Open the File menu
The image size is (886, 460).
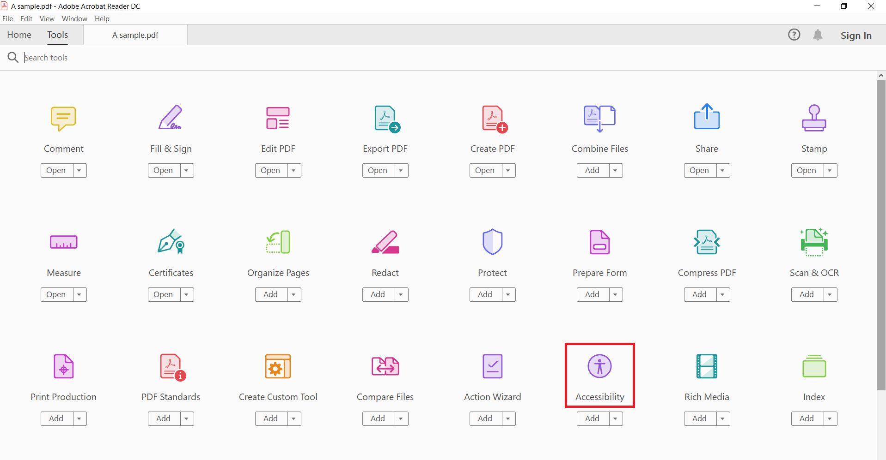coord(7,19)
